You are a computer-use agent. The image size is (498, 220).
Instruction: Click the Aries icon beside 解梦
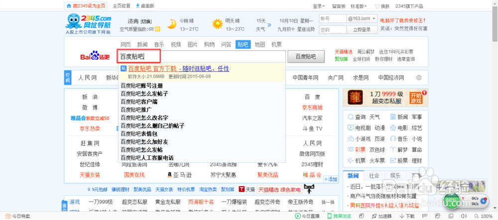[x=393, y=149]
